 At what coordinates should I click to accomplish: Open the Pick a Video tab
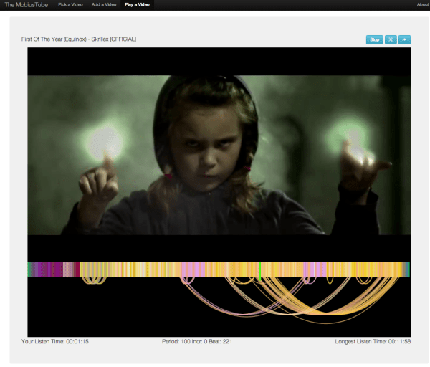click(70, 5)
